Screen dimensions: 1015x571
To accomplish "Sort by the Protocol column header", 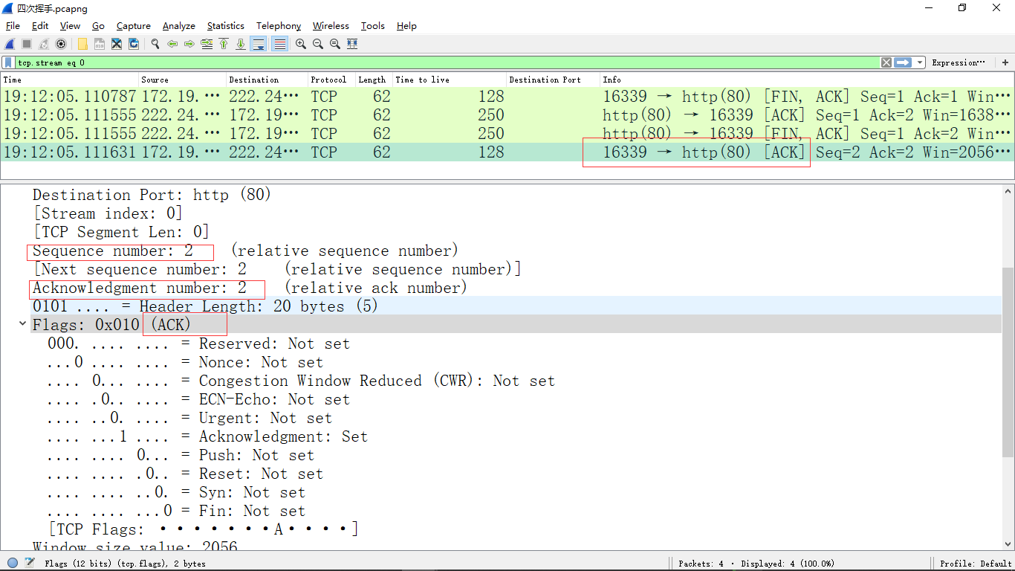I will (x=332, y=80).
